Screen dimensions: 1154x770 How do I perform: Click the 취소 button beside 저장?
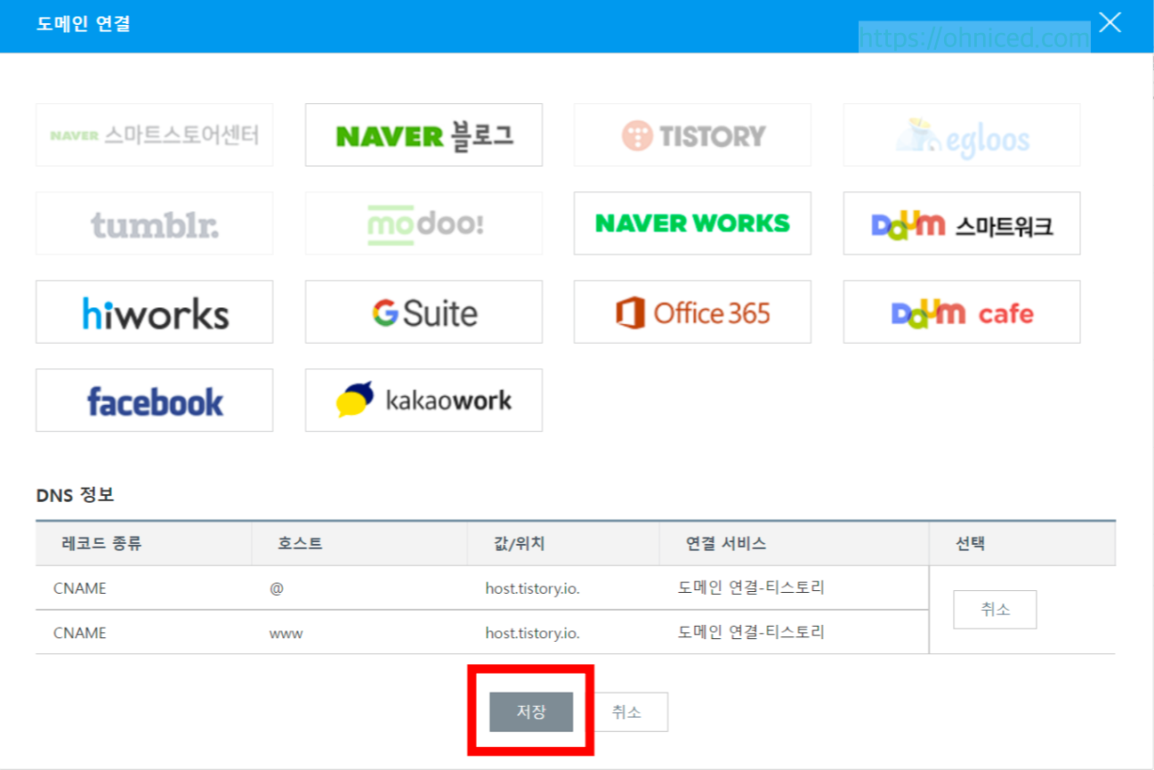(626, 712)
